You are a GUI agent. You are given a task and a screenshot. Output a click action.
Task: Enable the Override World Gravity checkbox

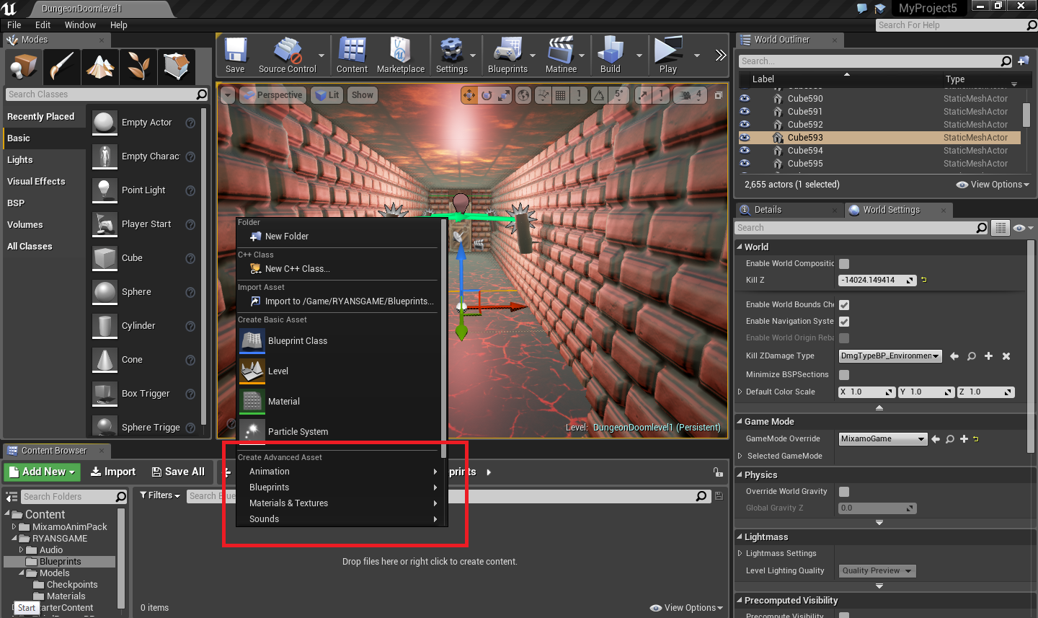click(844, 491)
